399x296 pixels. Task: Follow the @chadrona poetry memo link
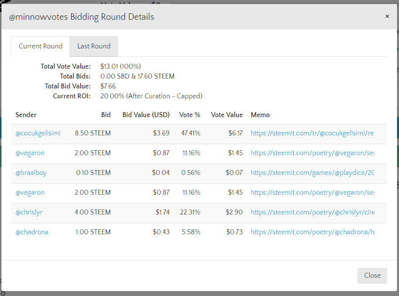[x=312, y=232]
